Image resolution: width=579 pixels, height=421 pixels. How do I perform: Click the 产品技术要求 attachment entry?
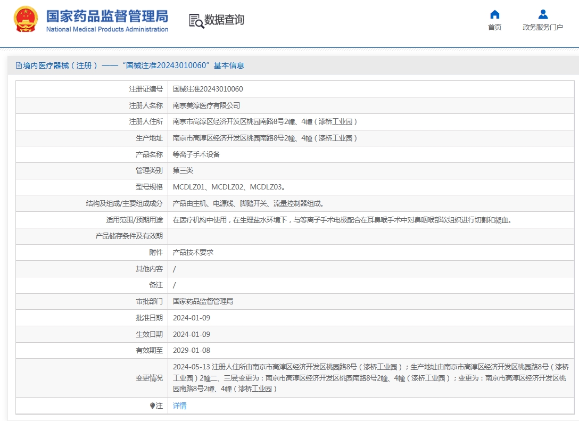tap(193, 253)
